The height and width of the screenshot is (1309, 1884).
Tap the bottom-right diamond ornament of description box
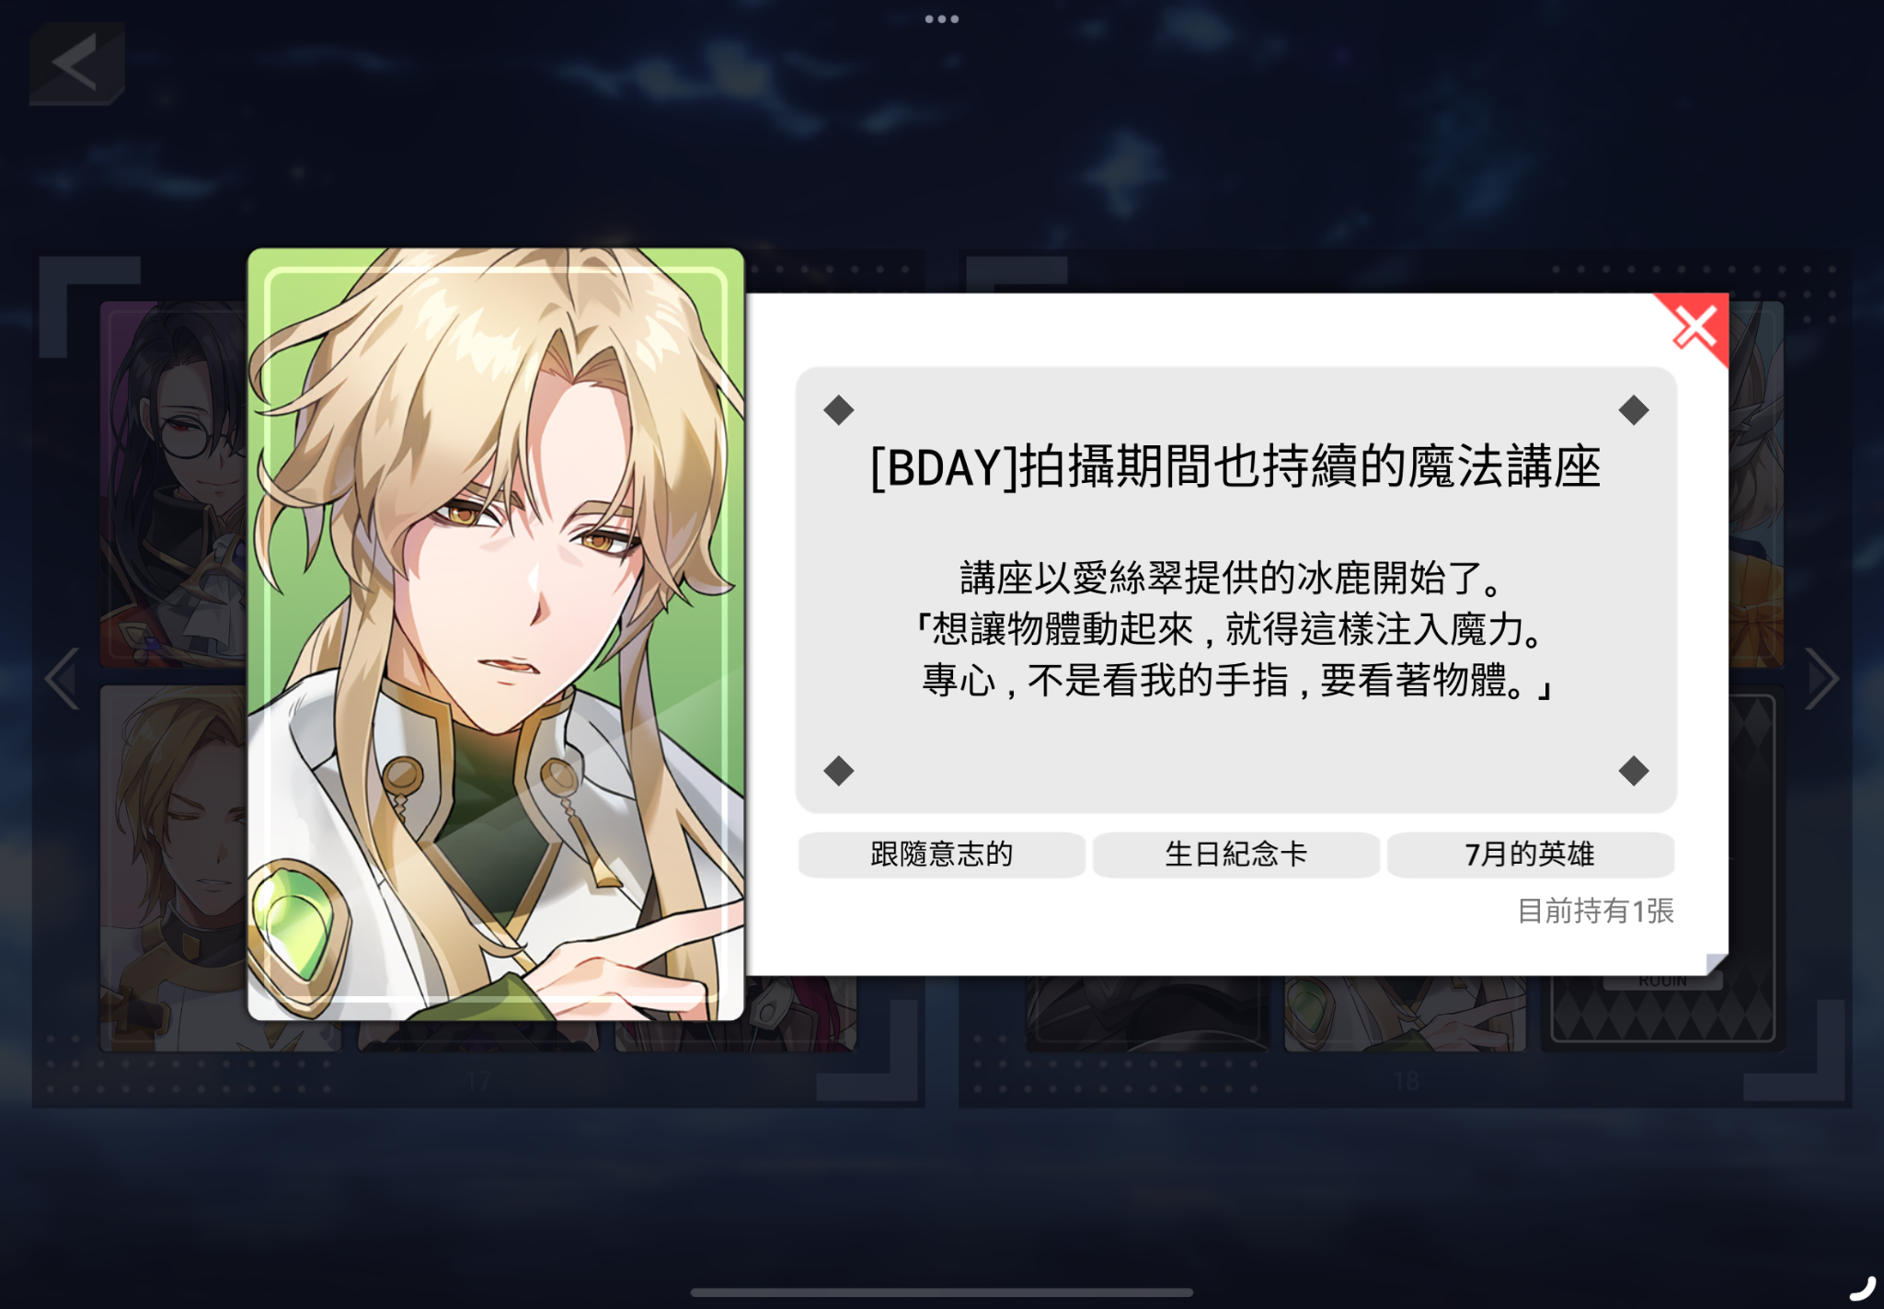1634,771
